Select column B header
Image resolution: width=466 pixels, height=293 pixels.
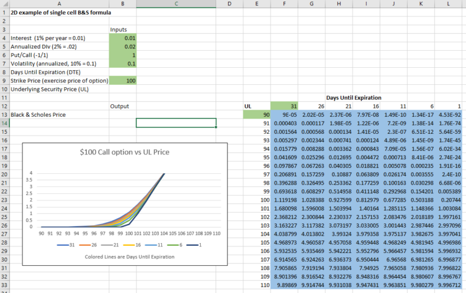click(123, 4)
